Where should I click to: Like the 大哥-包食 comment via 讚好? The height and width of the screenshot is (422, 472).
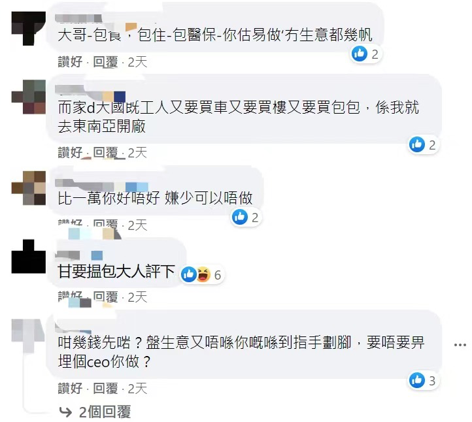point(70,62)
